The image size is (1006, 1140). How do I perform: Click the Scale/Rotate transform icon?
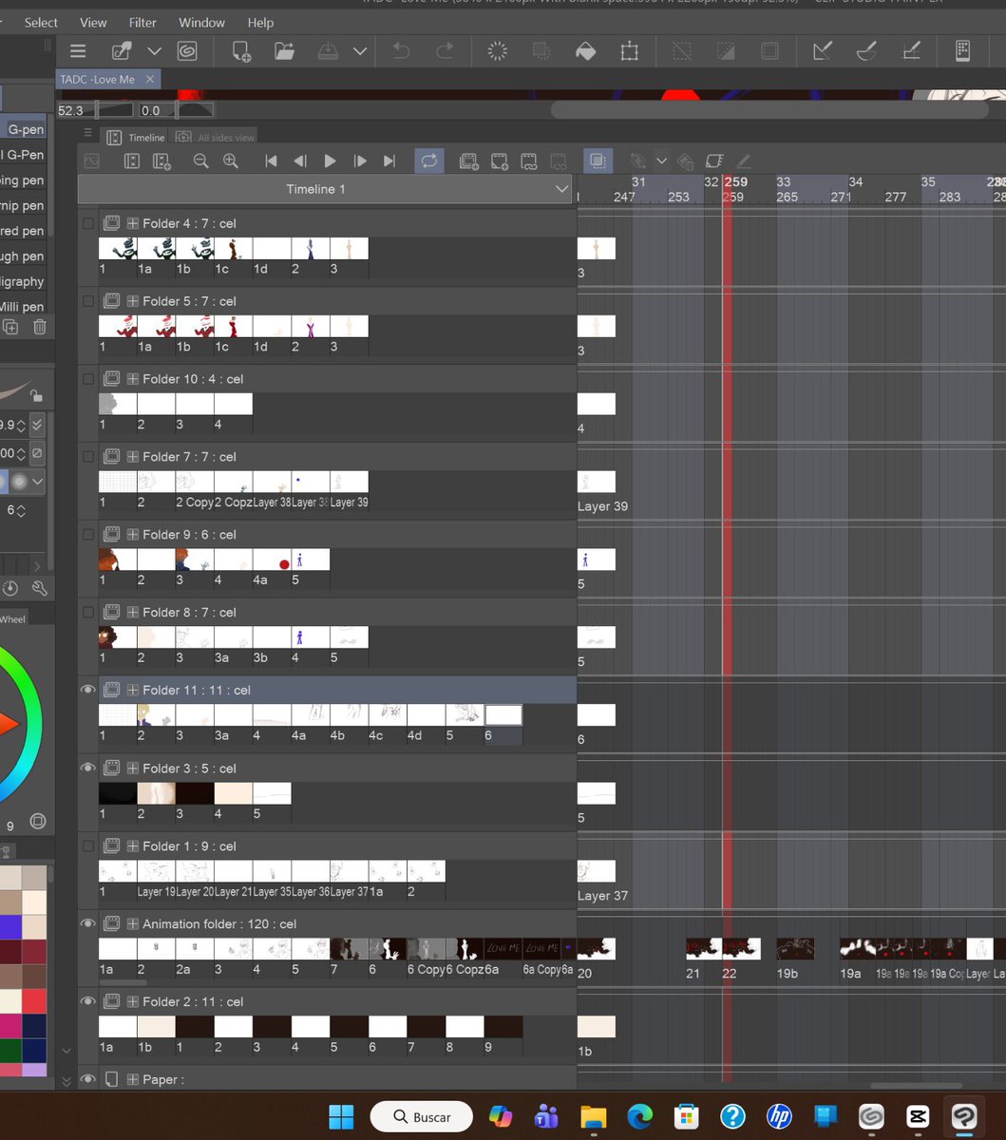[x=630, y=51]
